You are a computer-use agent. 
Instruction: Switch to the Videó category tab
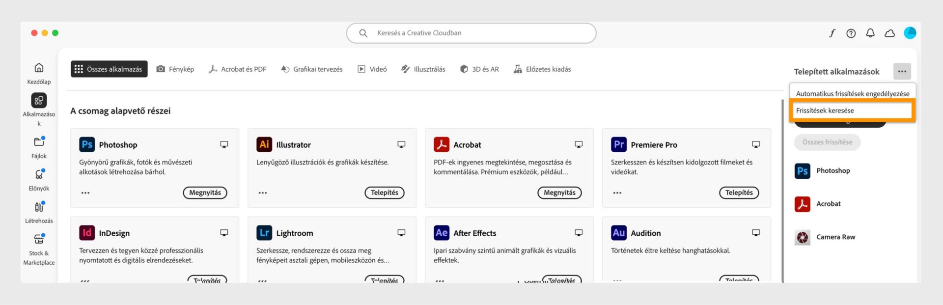pyautogui.click(x=372, y=69)
